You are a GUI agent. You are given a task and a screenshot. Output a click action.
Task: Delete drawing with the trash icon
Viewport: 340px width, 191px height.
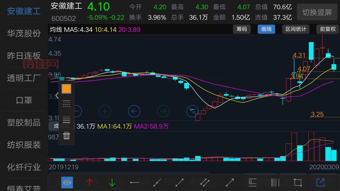[x=66, y=136]
